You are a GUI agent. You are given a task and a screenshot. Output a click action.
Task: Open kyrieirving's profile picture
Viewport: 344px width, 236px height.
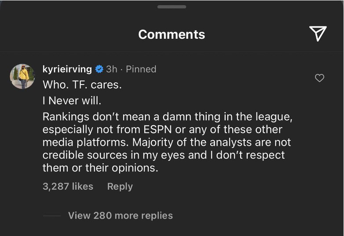pos(22,76)
